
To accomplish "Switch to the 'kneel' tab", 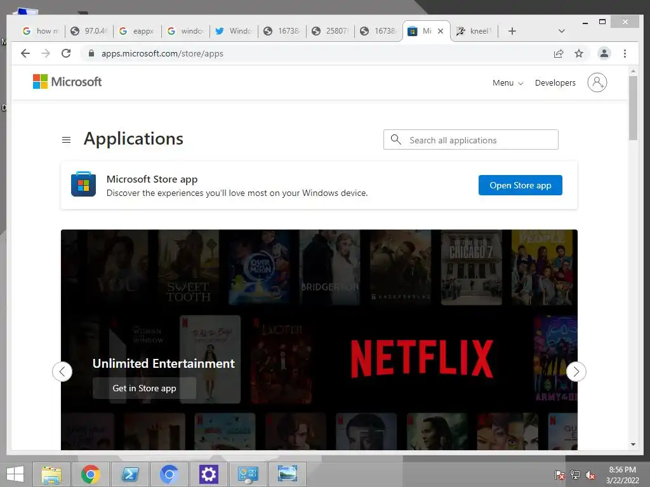I will pos(474,31).
